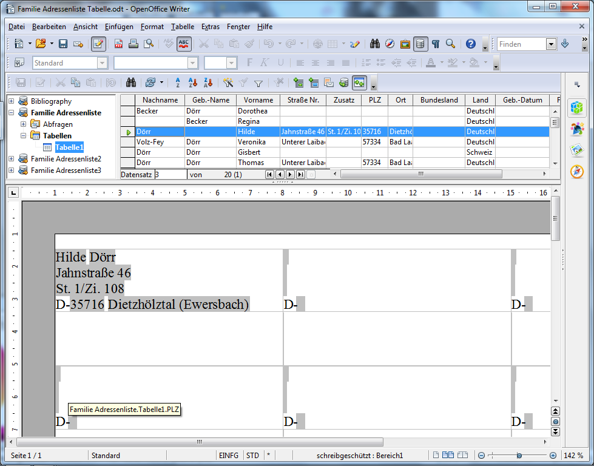Open the Tabelle menu
The width and height of the screenshot is (594, 466).
point(183,27)
